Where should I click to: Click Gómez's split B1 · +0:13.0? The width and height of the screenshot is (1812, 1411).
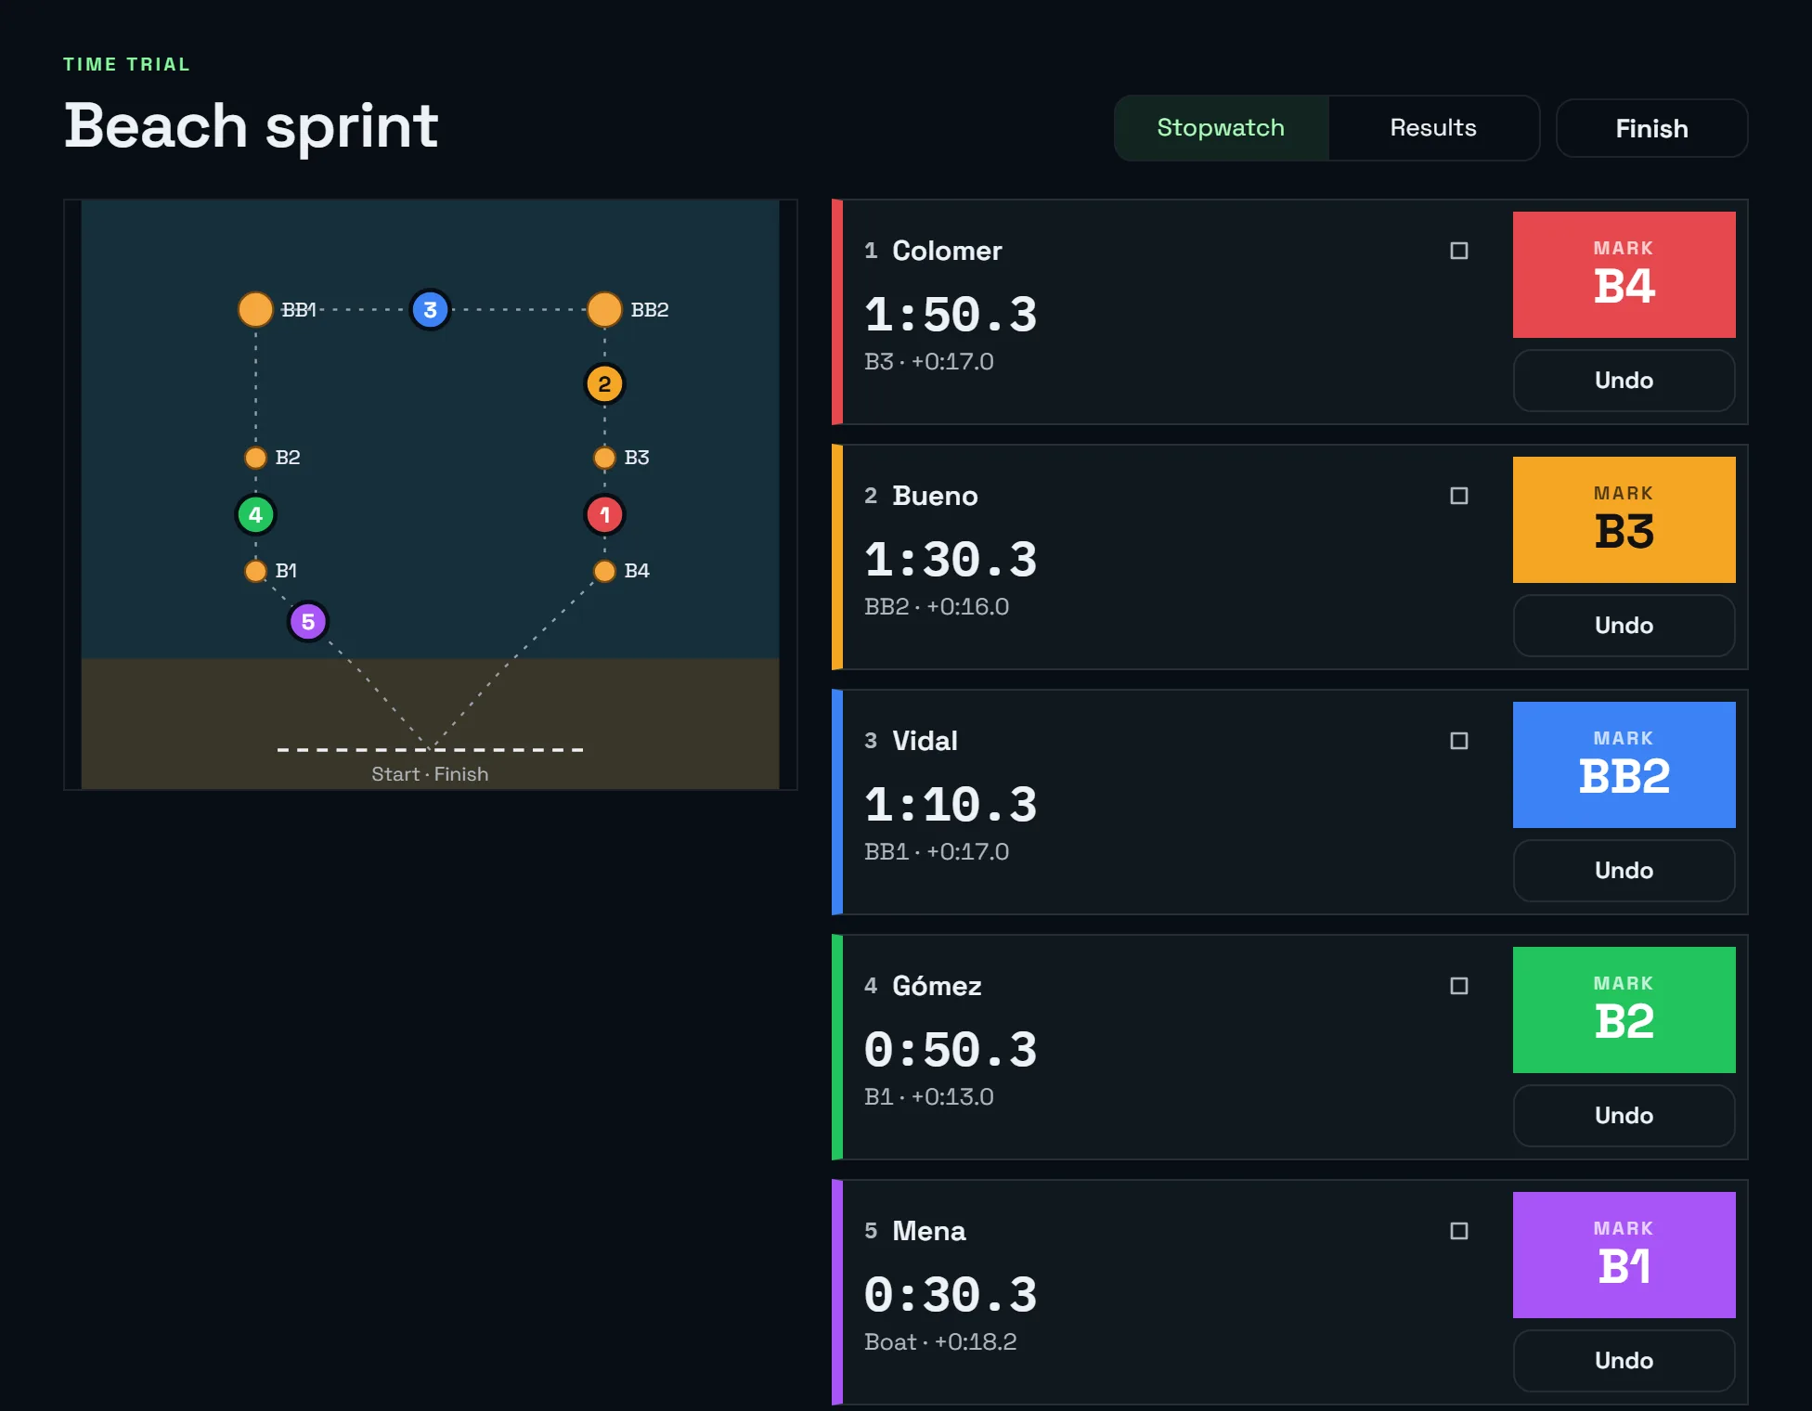click(929, 1096)
